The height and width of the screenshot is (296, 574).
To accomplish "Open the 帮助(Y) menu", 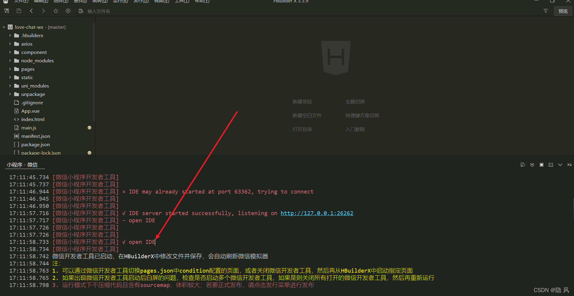I will 202,1.
